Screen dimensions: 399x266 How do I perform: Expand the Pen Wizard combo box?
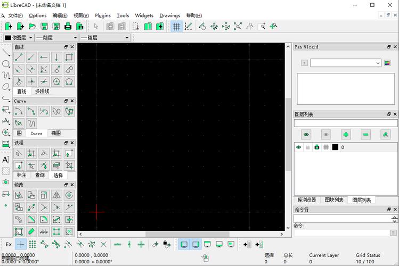point(346,63)
